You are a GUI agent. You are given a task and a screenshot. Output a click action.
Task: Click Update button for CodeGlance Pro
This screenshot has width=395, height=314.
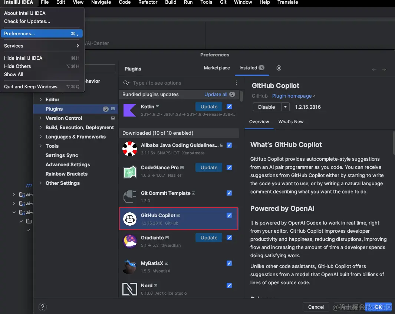pyautogui.click(x=209, y=167)
